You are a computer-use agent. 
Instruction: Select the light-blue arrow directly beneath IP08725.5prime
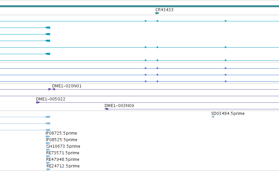pos(48,137)
